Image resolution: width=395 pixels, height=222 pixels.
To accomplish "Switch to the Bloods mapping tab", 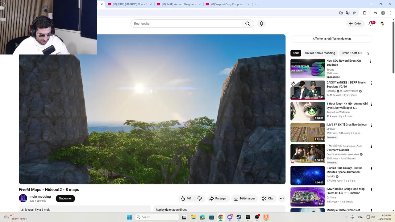I will (x=129, y=4).
